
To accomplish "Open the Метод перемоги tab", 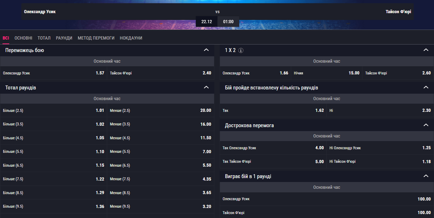I will tap(96, 38).
